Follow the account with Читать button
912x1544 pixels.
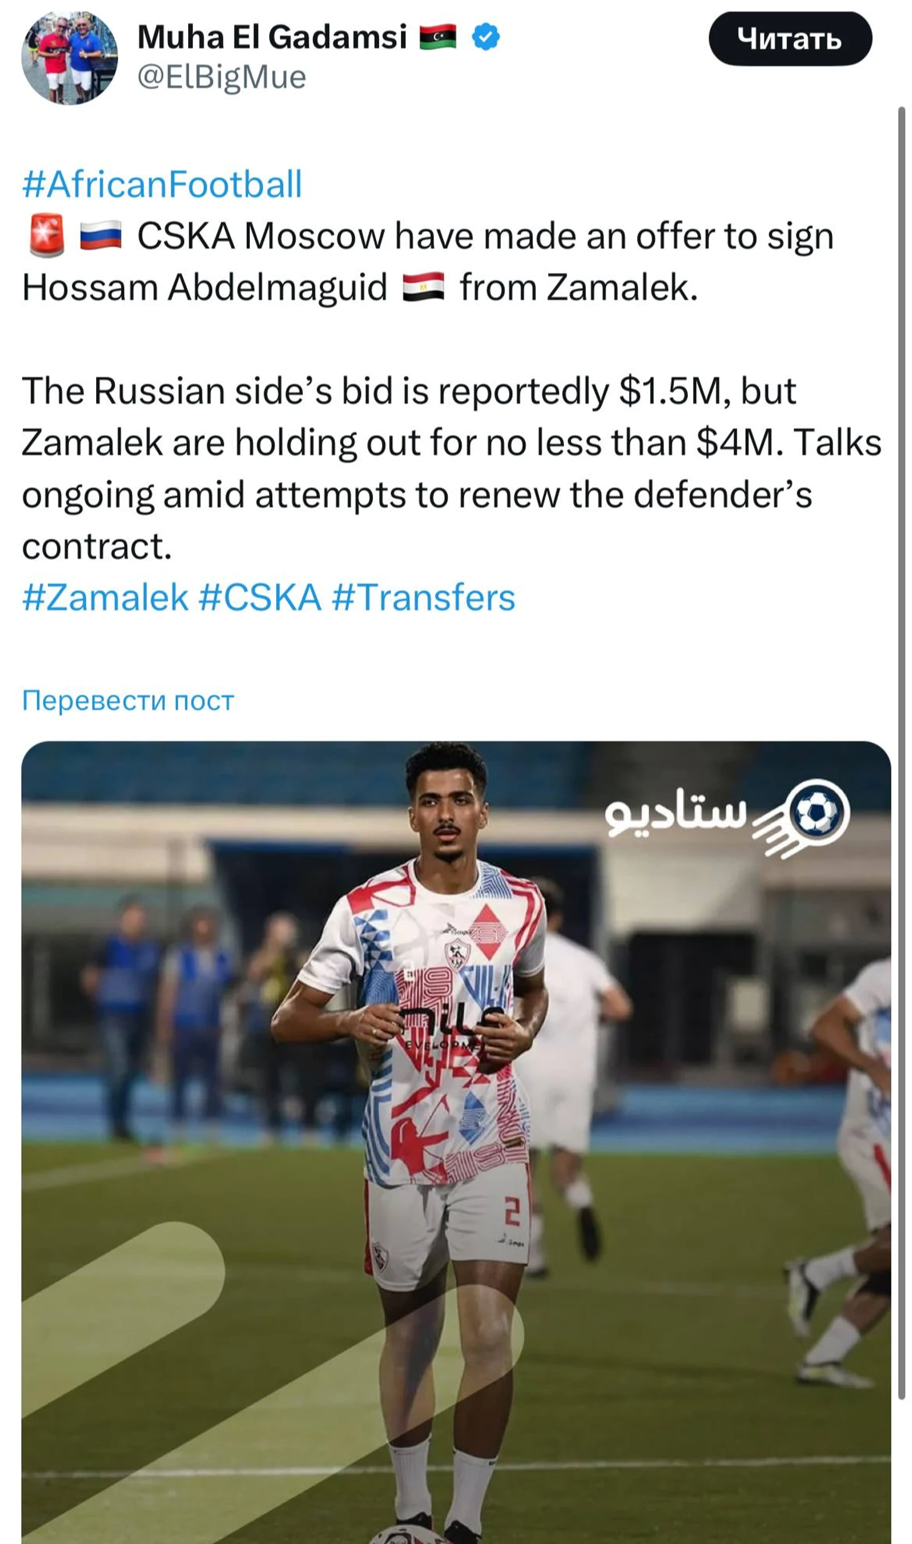(x=790, y=38)
